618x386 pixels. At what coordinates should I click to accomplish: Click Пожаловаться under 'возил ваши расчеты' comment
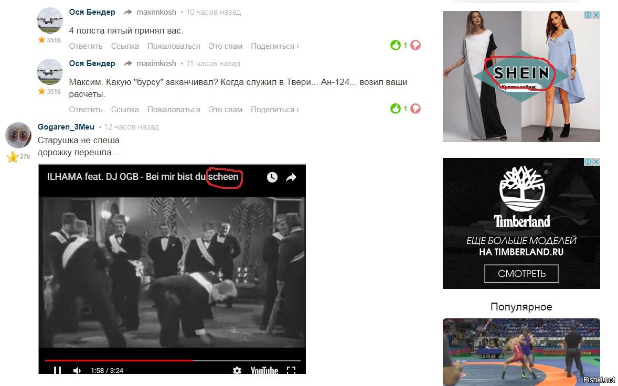[x=174, y=110]
